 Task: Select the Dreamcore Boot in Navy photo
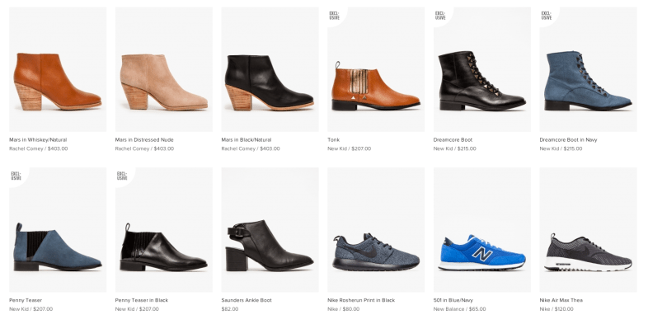click(x=588, y=69)
